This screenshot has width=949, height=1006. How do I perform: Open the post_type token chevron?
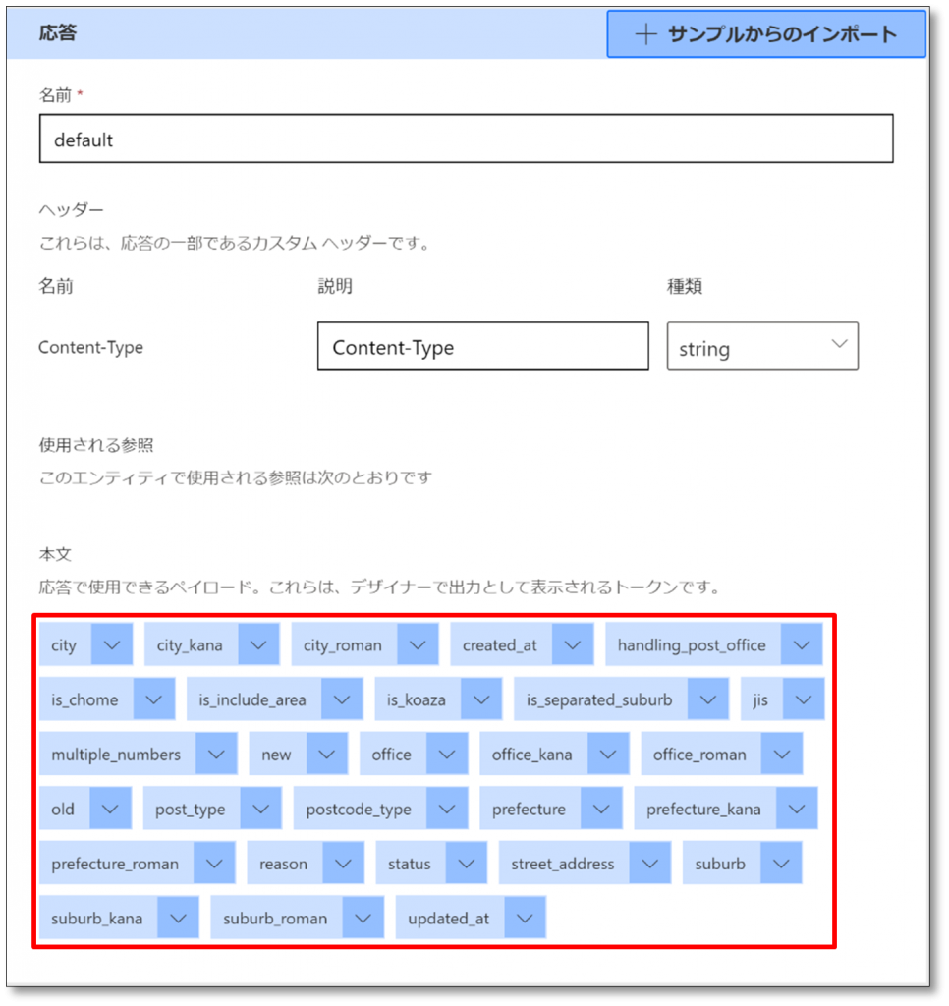click(x=260, y=809)
